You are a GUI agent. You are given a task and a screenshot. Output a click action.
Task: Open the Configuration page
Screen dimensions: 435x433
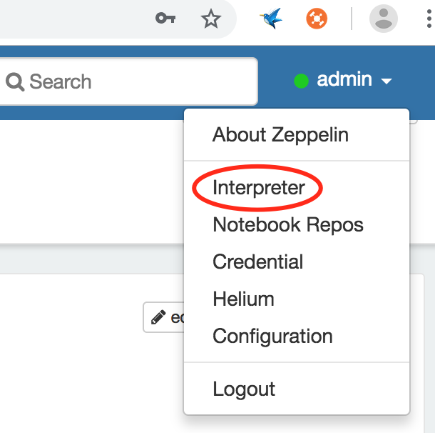pyautogui.click(x=272, y=337)
